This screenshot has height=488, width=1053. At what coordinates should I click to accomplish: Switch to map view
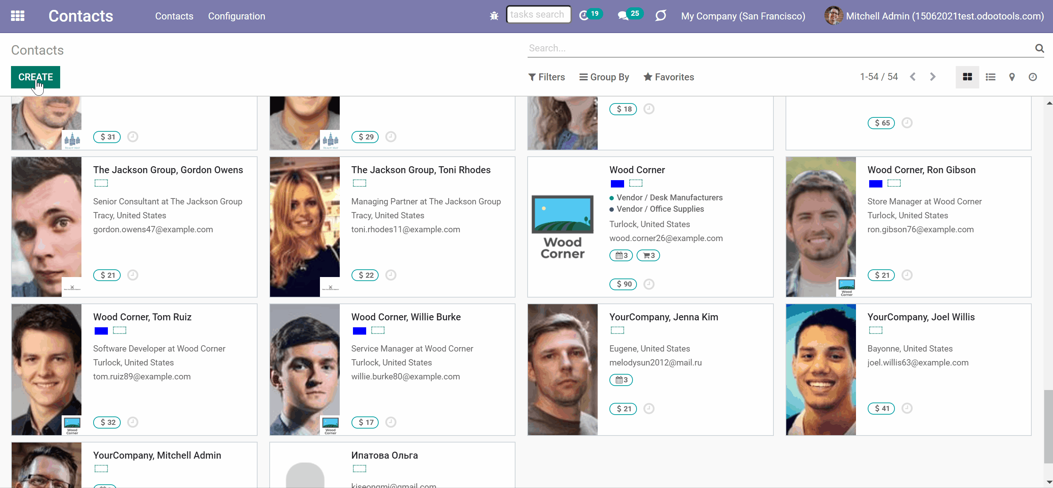tap(1012, 77)
